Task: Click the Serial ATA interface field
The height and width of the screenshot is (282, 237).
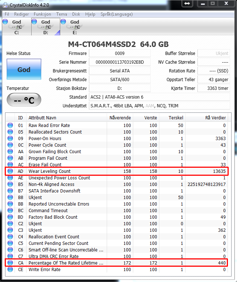Action: 120,71
